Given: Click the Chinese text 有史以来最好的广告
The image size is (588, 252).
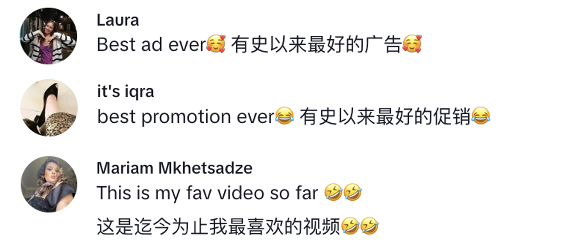Looking at the screenshot, I should pos(316,45).
